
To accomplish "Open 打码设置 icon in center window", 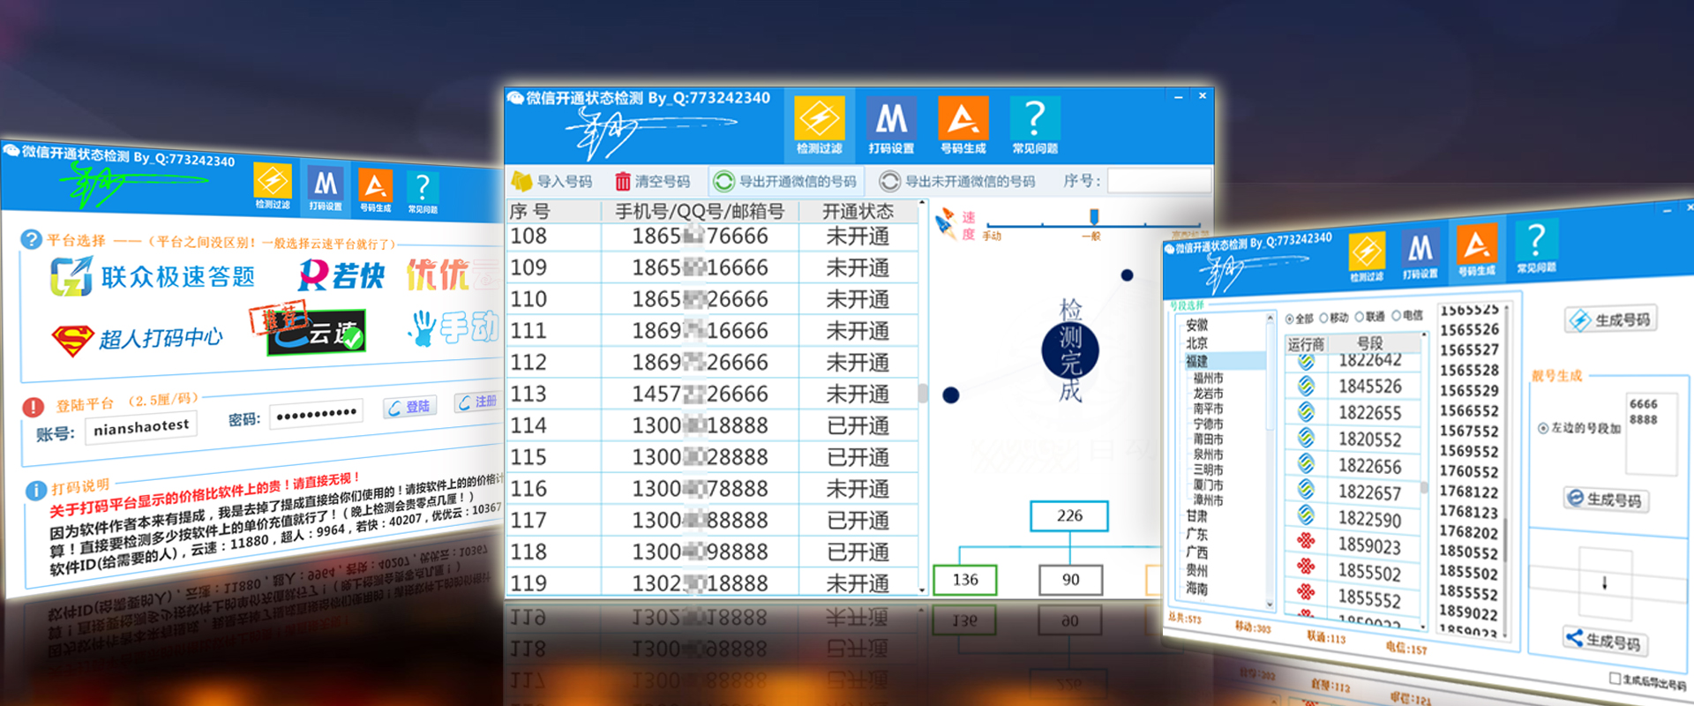I will [891, 125].
